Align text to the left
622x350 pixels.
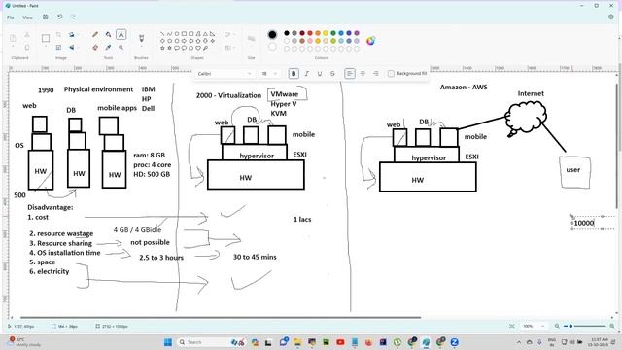[x=350, y=74]
